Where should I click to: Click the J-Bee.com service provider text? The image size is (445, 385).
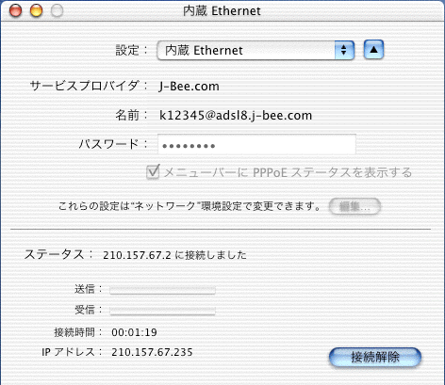click(x=189, y=86)
